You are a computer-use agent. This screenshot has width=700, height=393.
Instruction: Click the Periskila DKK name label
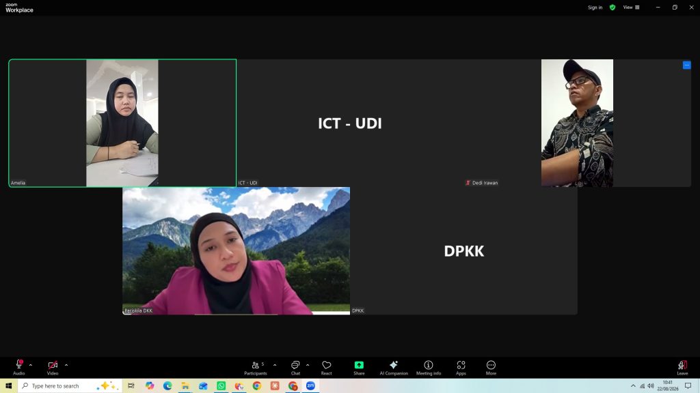138,310
